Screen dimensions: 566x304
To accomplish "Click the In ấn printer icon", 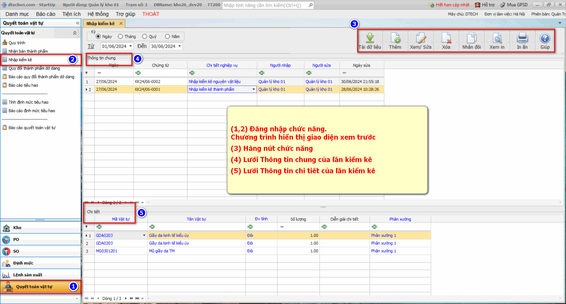I will point(522,38).
